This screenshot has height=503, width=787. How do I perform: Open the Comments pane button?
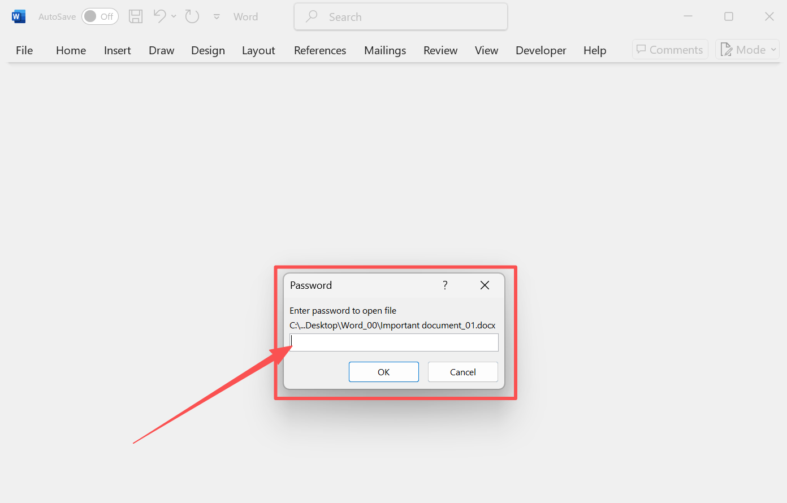pos(670,50)
